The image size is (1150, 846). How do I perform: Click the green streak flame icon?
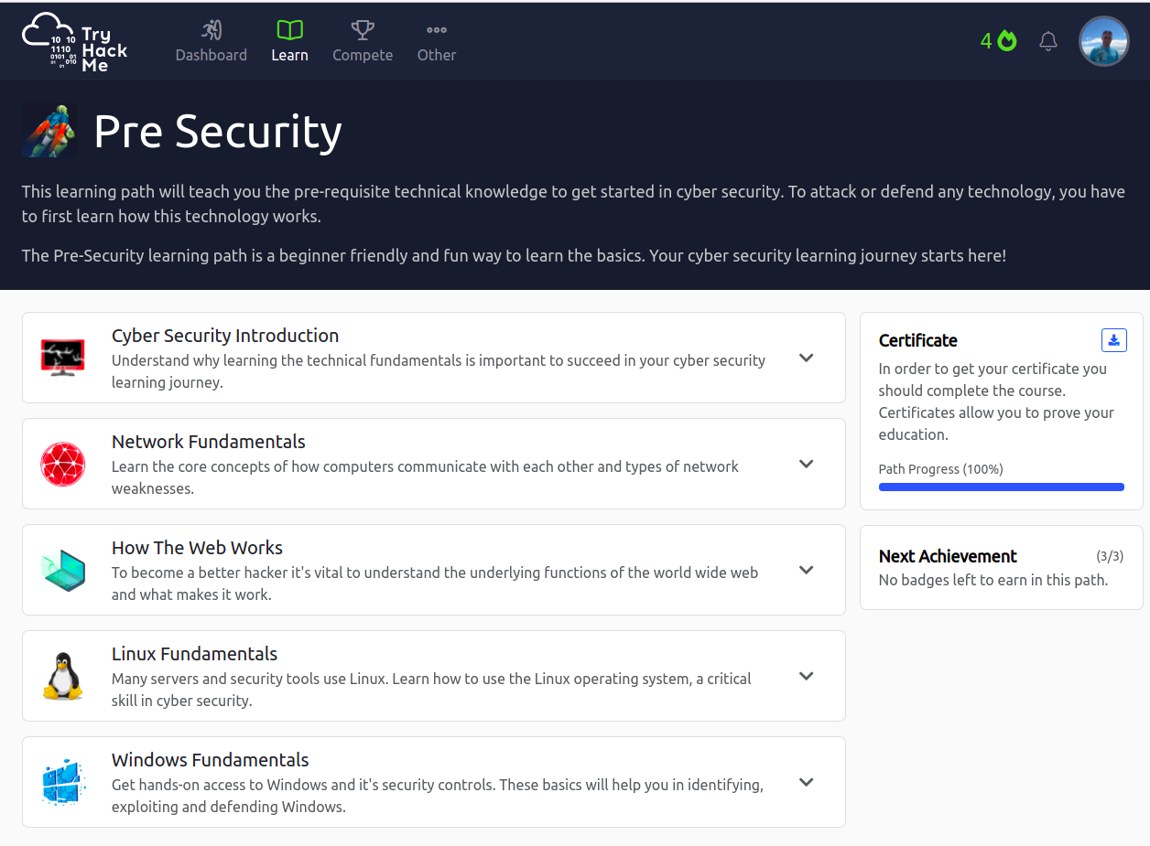pos(1007,40)
